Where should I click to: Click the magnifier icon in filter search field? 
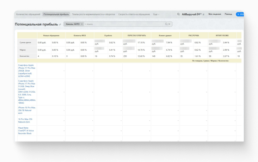click(x=166, y=24)
